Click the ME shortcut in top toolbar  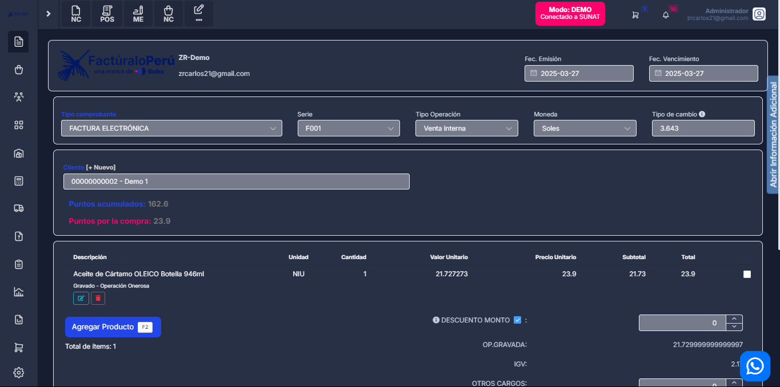pyautogui.click(x=138, y=14)
